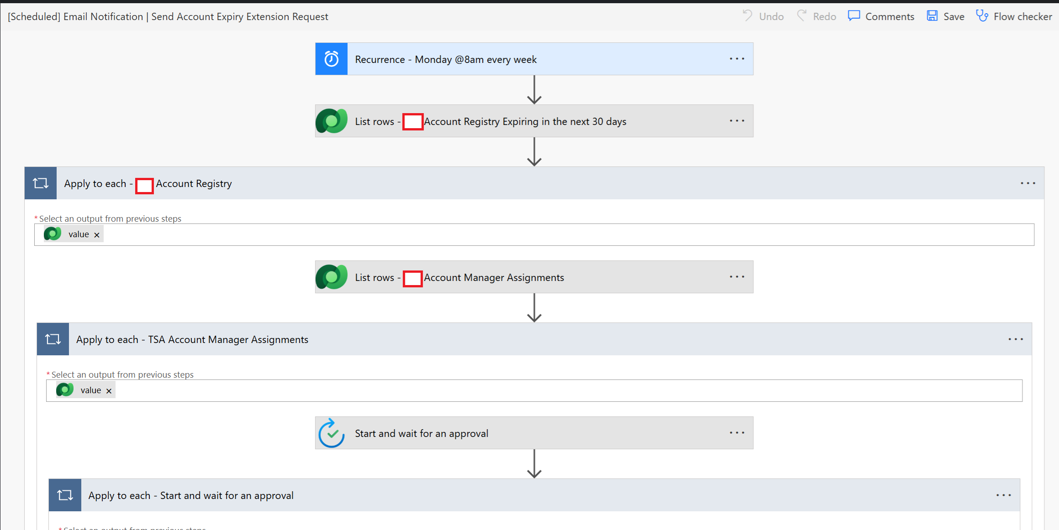Click the approval icon on Start and wait step

(x=331, y=433)
